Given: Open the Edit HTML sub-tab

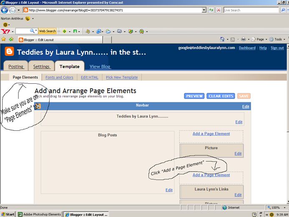Looking at the screenshot, I should point(90,77).
